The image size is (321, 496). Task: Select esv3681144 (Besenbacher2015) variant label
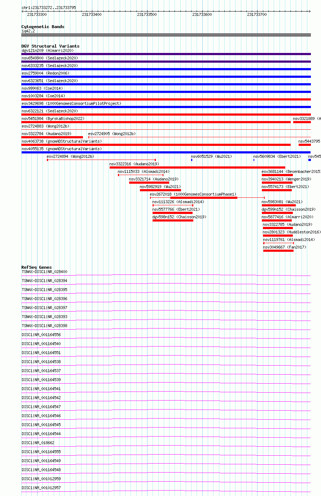click(291, 171)
